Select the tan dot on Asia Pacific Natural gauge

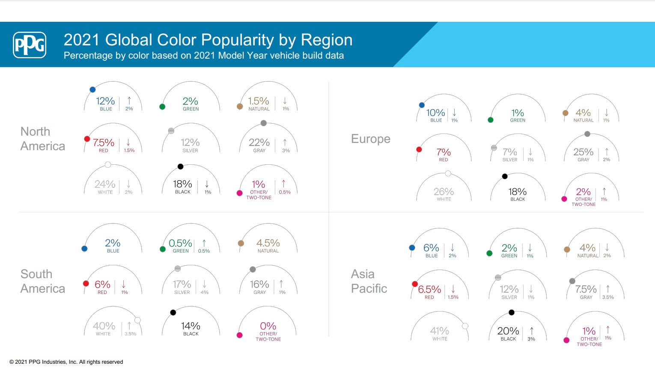(567, 249)
